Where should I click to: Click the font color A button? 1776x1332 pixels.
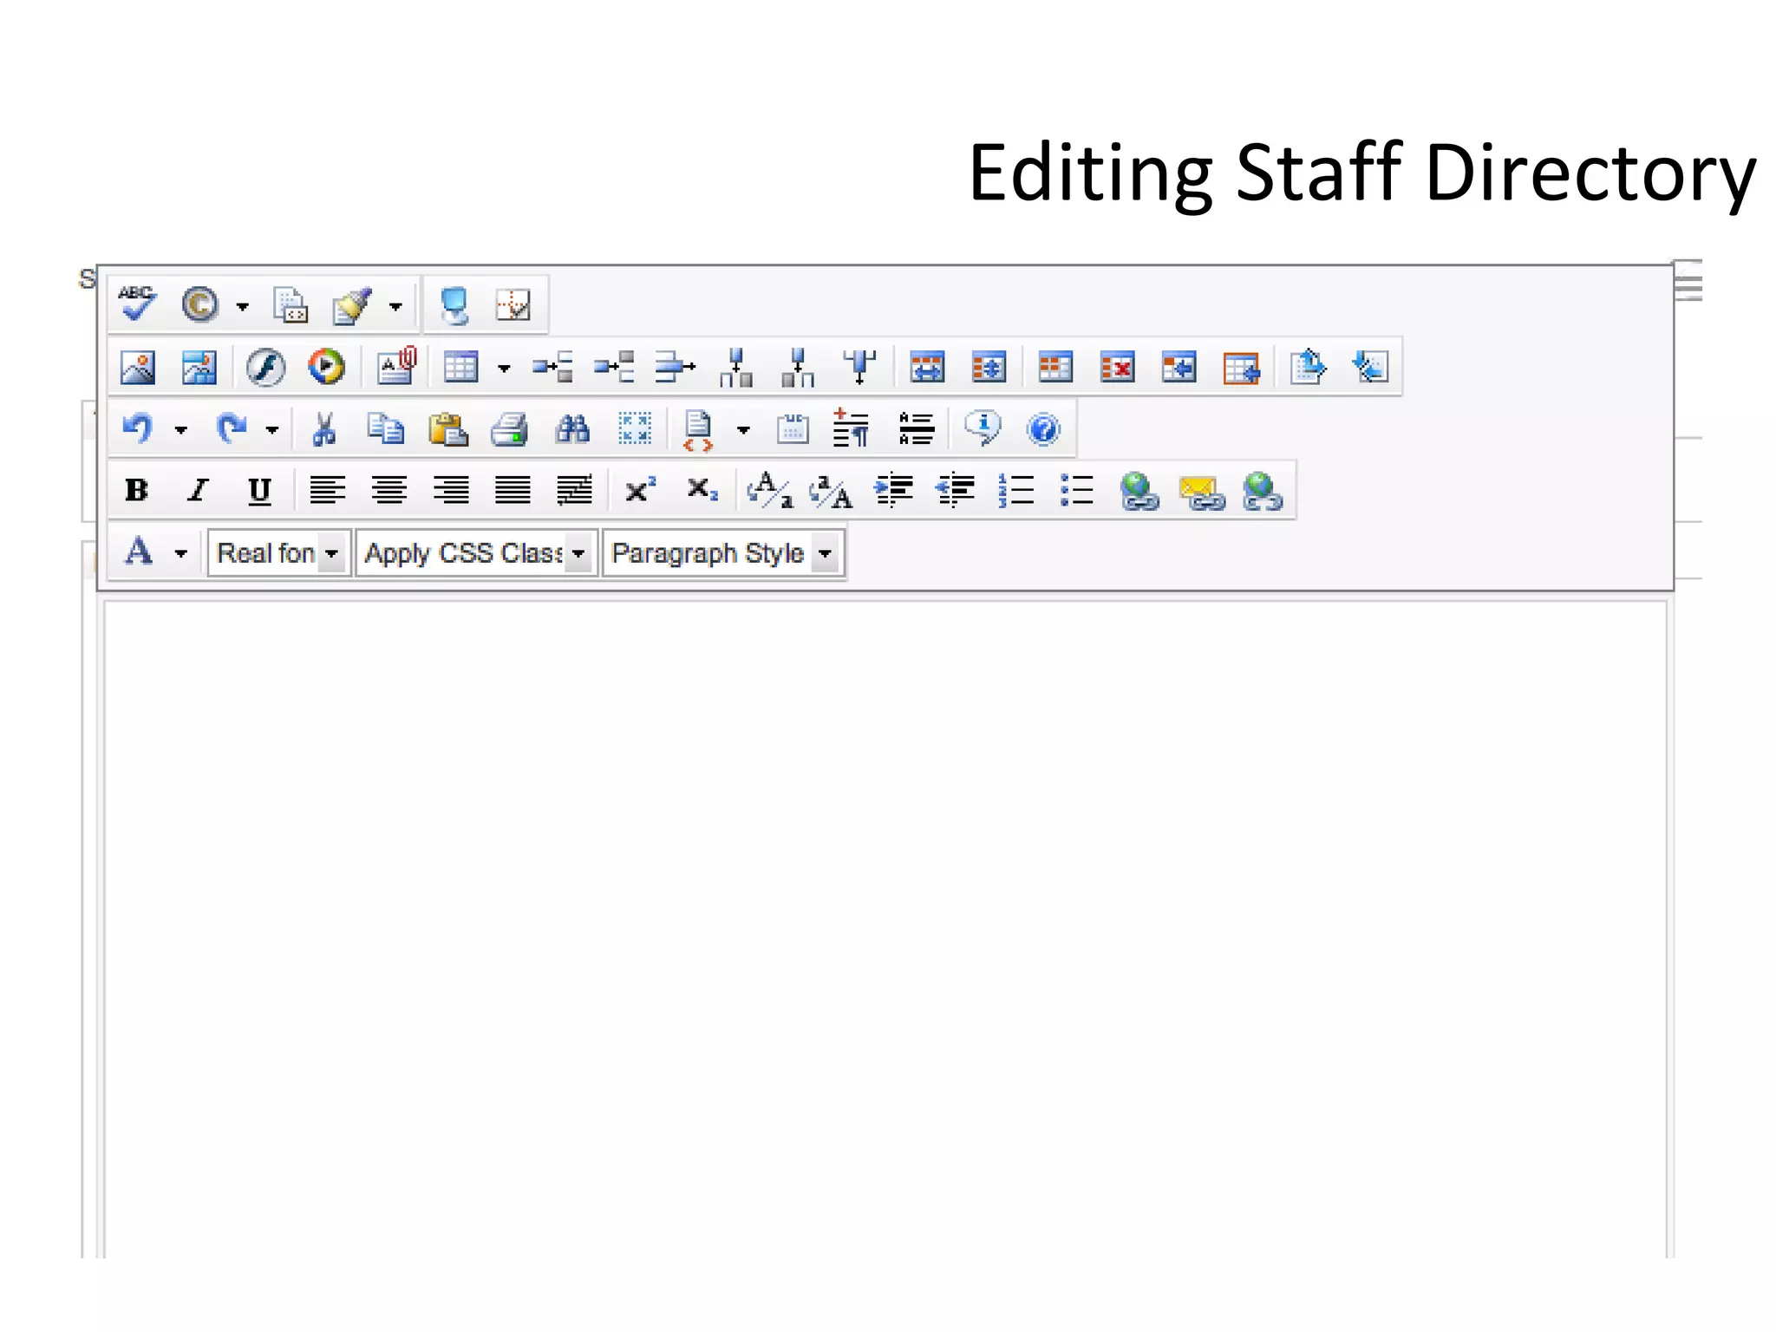pyautogui.click(x=139, y=552)
